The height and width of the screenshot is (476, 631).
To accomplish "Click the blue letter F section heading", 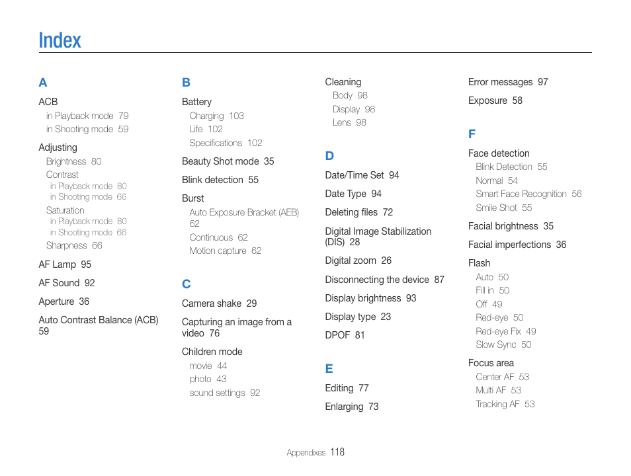I will [x=472, y=134].
